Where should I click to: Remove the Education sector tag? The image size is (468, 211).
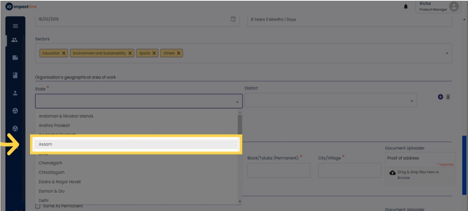click(64, 53)
